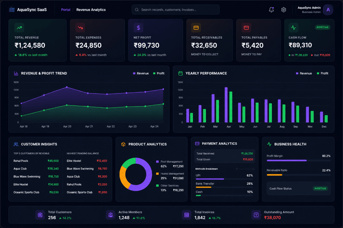Click the UPI payment progress bar

pyautogui.click(x=224, y=179)
